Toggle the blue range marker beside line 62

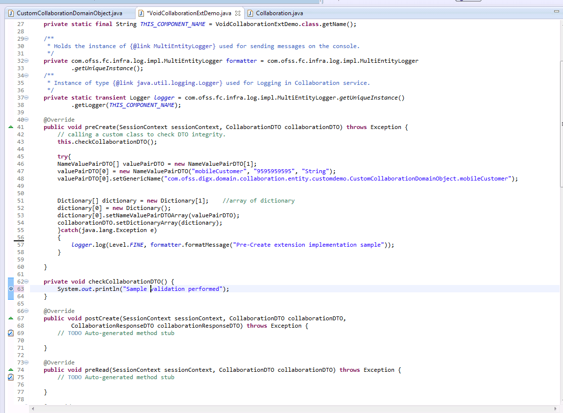11,281
